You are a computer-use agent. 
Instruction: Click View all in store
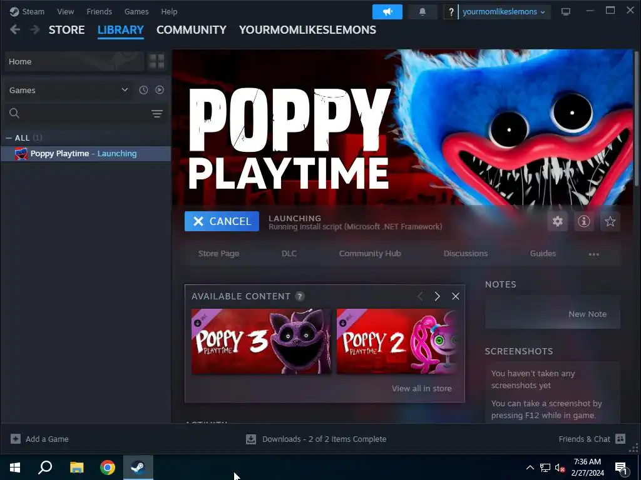click(x=421, y=389)
